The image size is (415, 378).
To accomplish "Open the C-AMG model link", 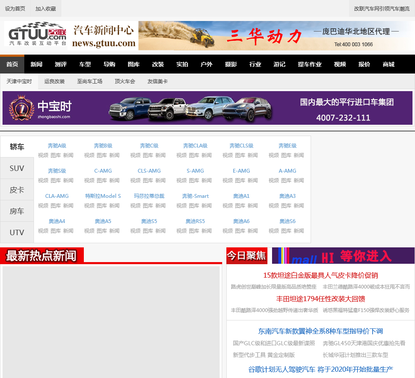I will click(x=103, y=171).
